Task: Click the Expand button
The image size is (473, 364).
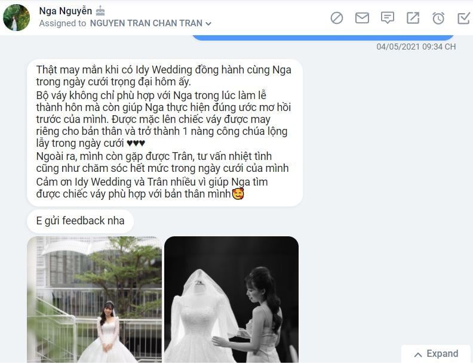Action: 436,354
